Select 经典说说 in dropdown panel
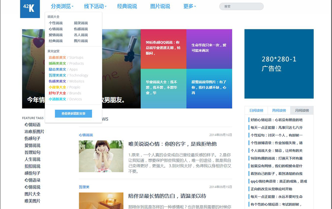Screen dimensions: 332x209 point(56,41)
